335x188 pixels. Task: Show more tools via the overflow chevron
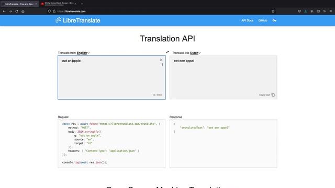click(325, 11)
